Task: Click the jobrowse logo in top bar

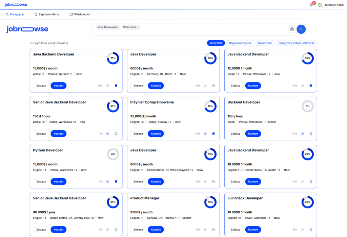Action: [x=16, y=5]
